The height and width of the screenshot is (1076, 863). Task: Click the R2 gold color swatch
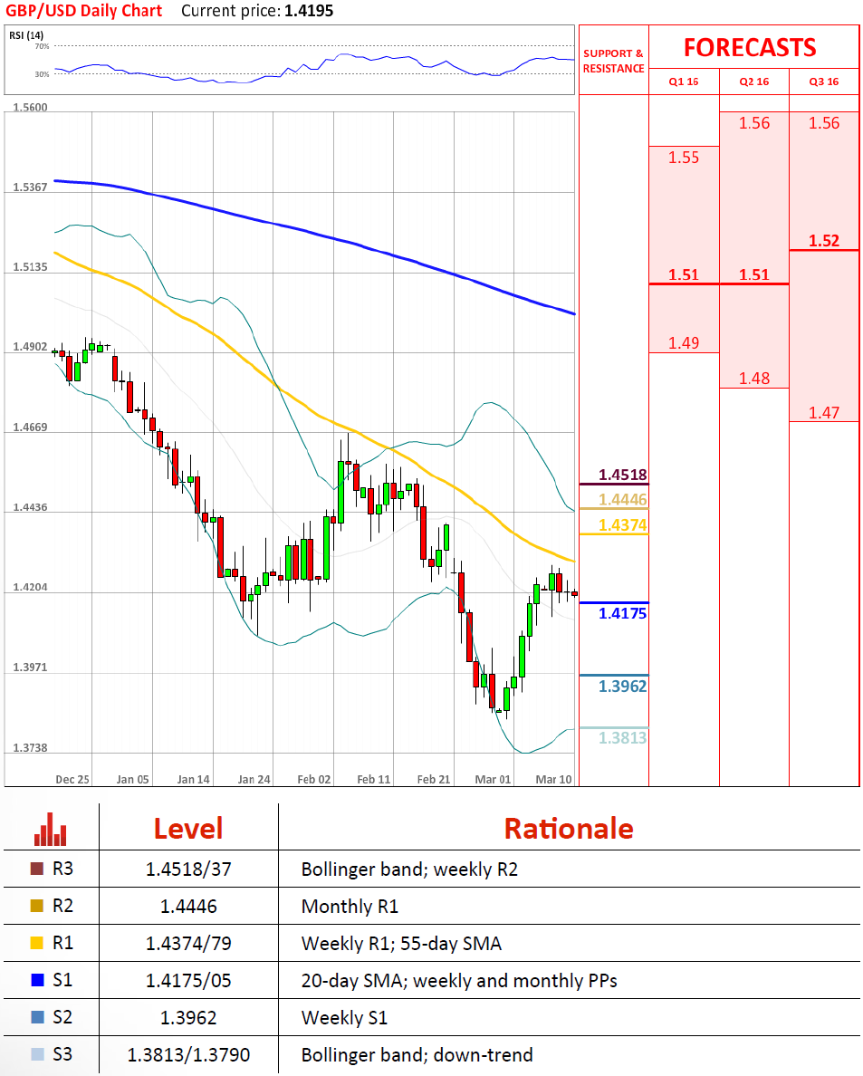click(37, 906)
